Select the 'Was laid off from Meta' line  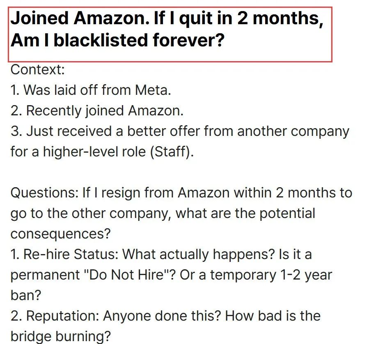tap(91, 90)
